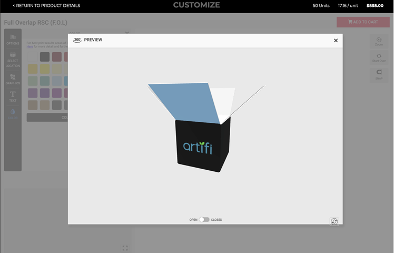This screenshot has height=253, width=394.
Task: Click the expand fullscreen icon below panel
Action: (x=125, y=248)
